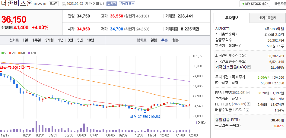Click the 동일업종 PER value 38.40배
Screen dimensions: 286x138
[278, 120]
